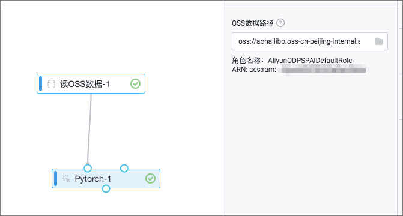
Task: Click the bottom output port of Pytorch-1
Action: (x=106, y=189)
